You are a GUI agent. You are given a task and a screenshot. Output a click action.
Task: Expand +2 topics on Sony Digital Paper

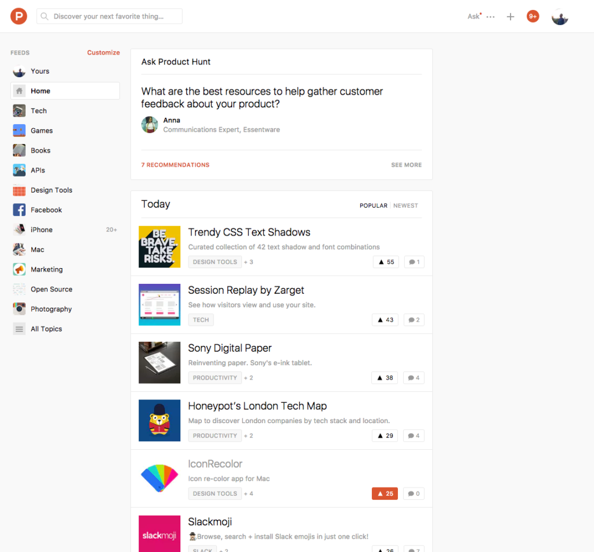point(248,378)
